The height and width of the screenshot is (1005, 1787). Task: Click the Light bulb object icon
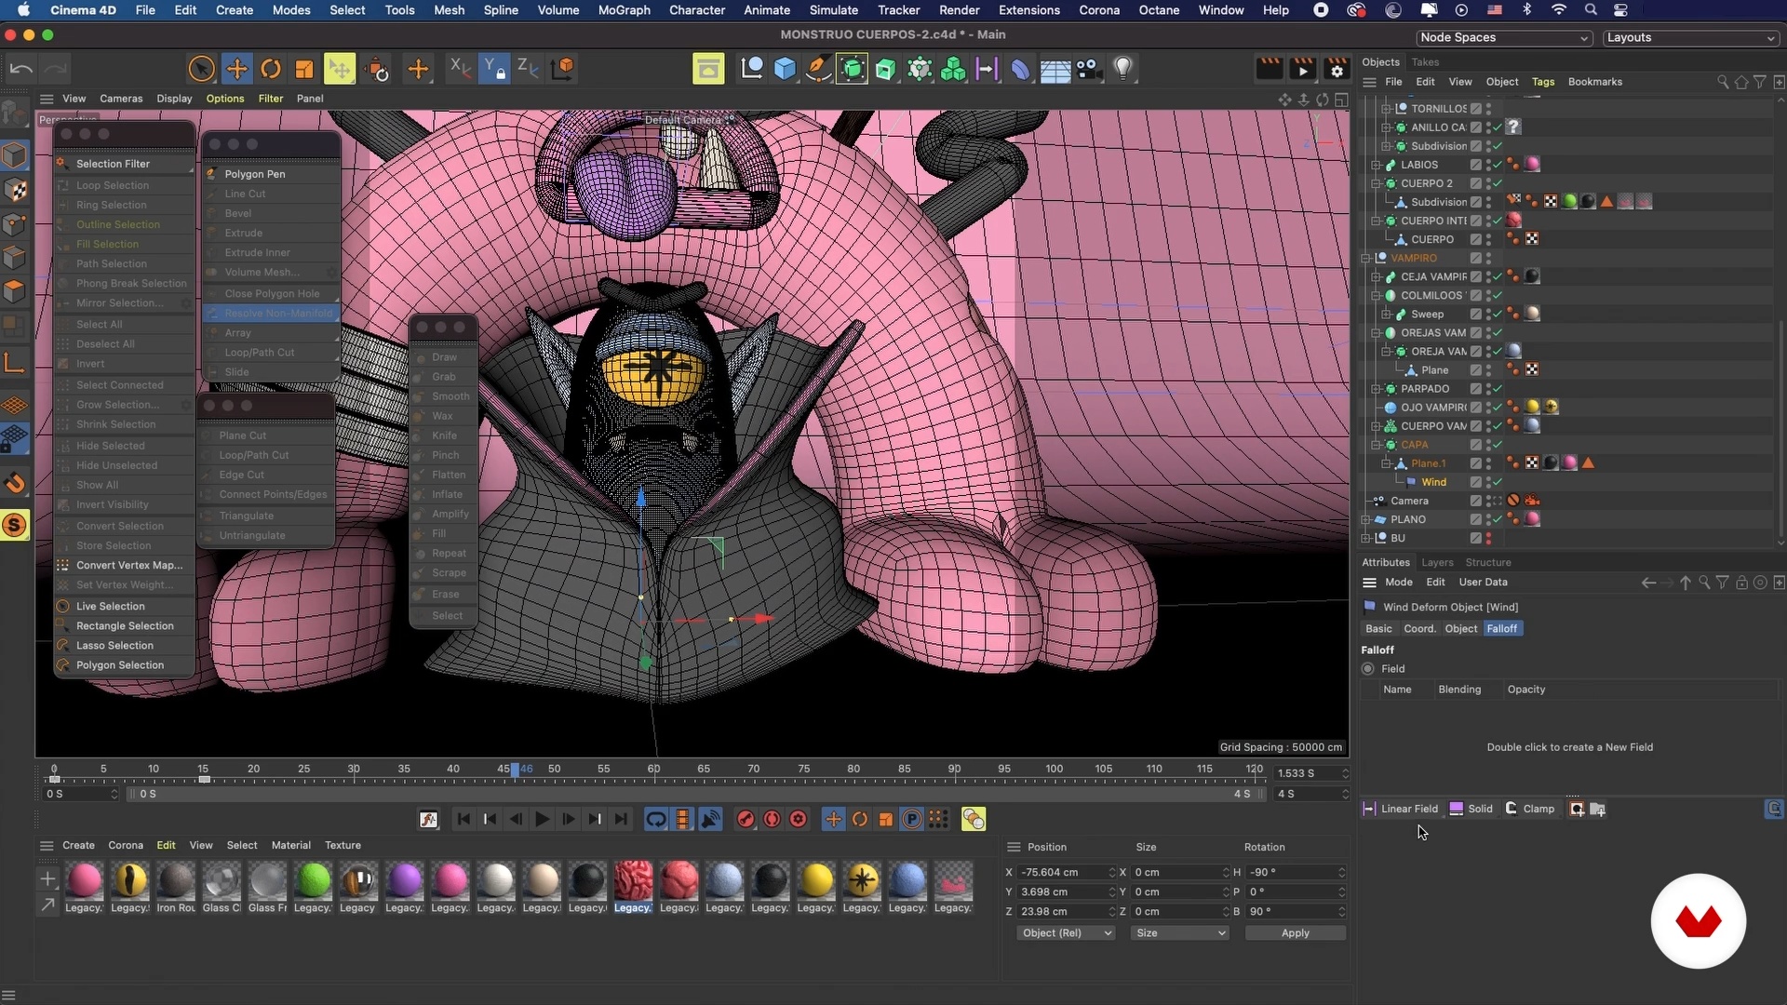[1123, 69]
